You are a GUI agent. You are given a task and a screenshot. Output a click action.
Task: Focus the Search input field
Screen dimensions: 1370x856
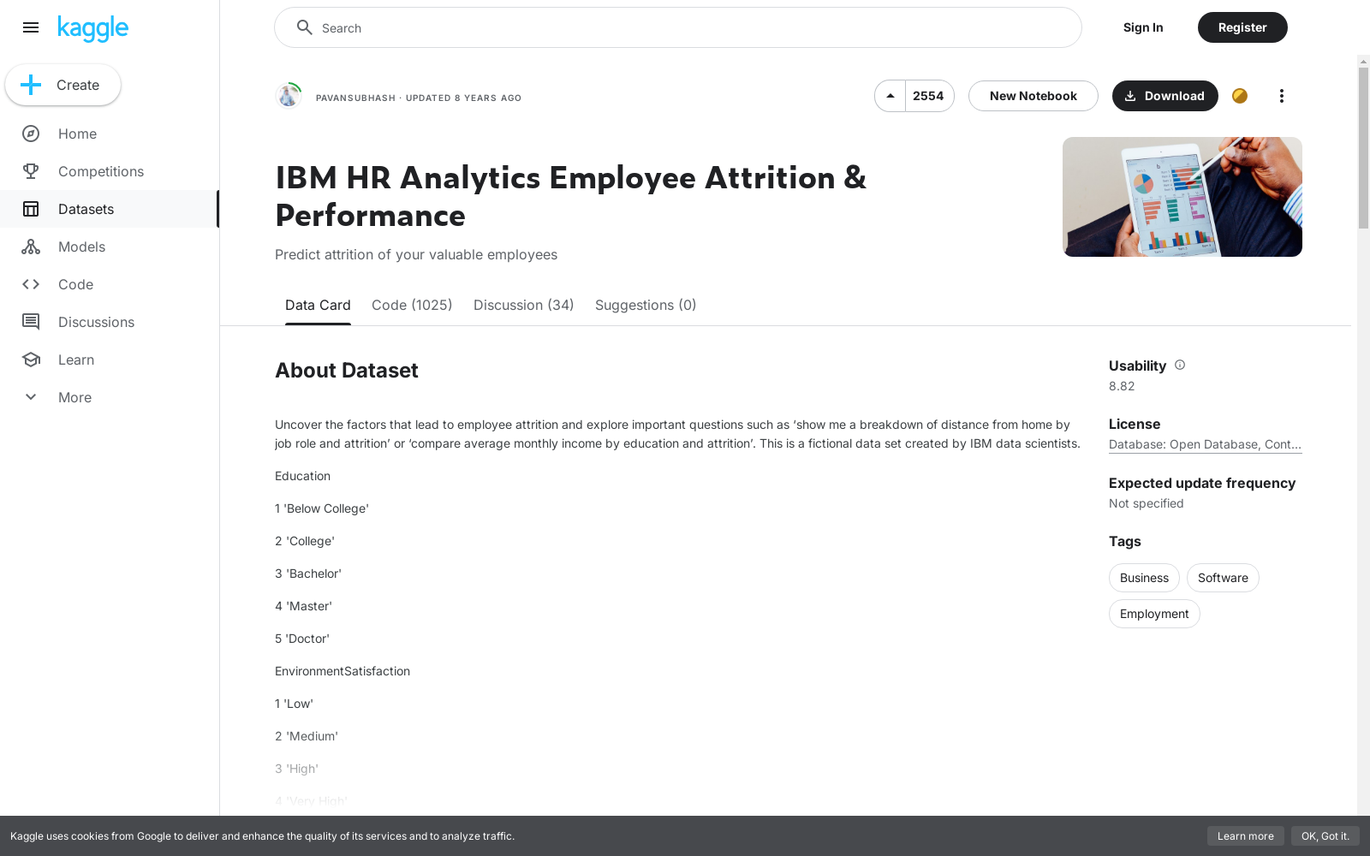pyautogui.click(x=678, y=27)
